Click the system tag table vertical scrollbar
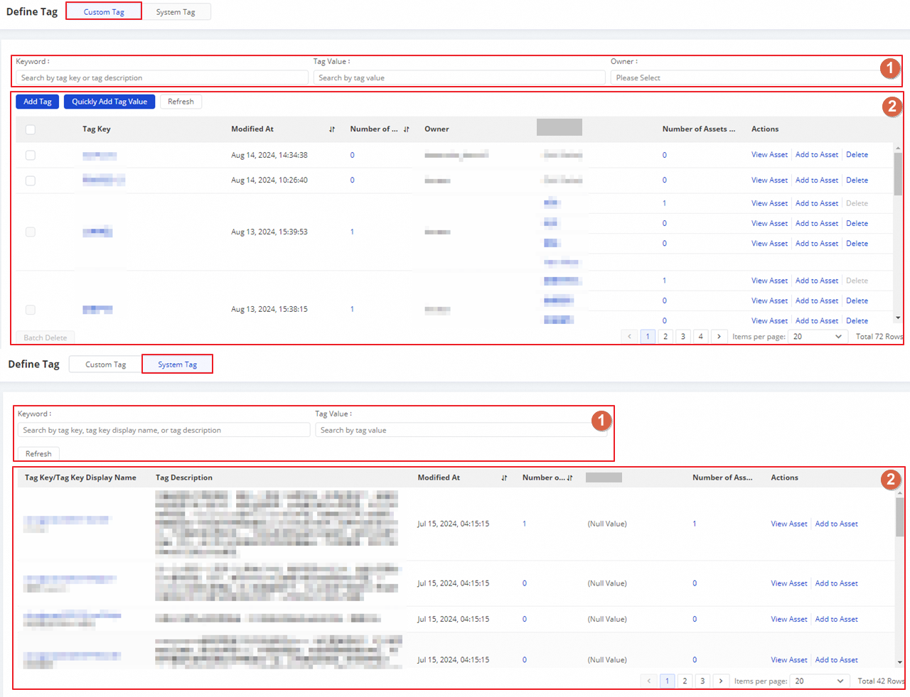This screenshot has height=697, width=910. [899, 517]
